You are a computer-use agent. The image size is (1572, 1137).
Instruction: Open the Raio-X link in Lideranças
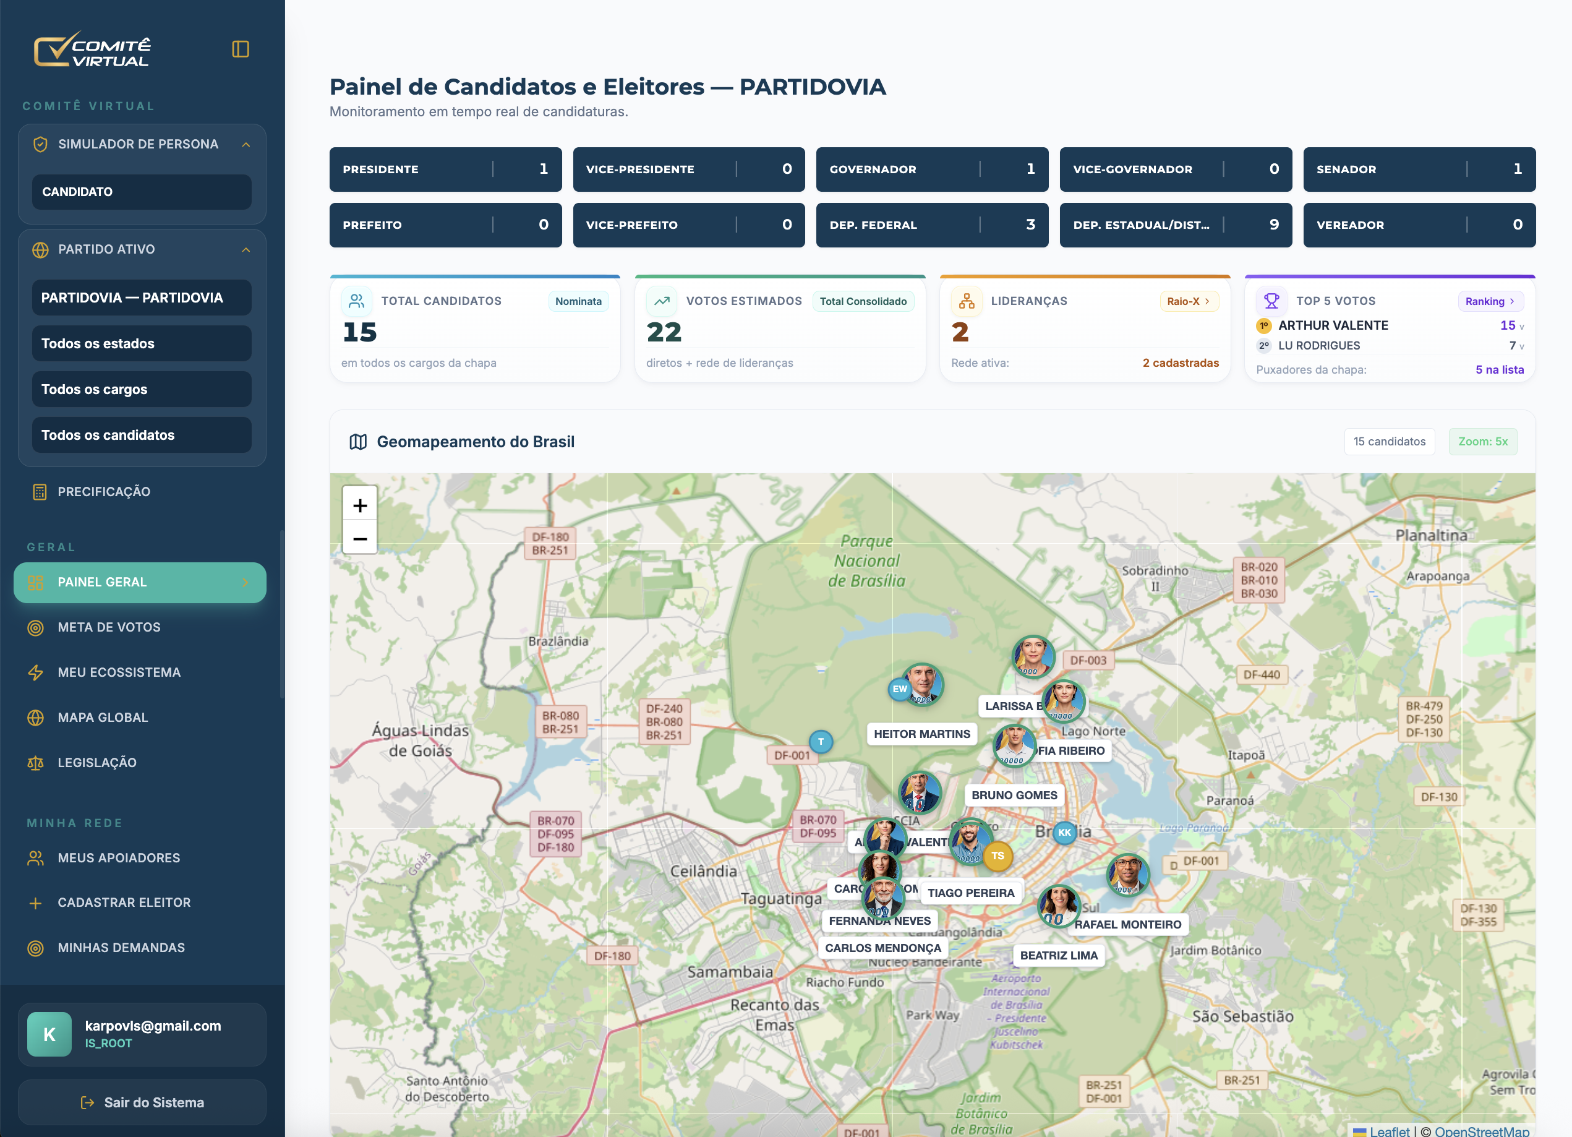[x=1189, y=302]
